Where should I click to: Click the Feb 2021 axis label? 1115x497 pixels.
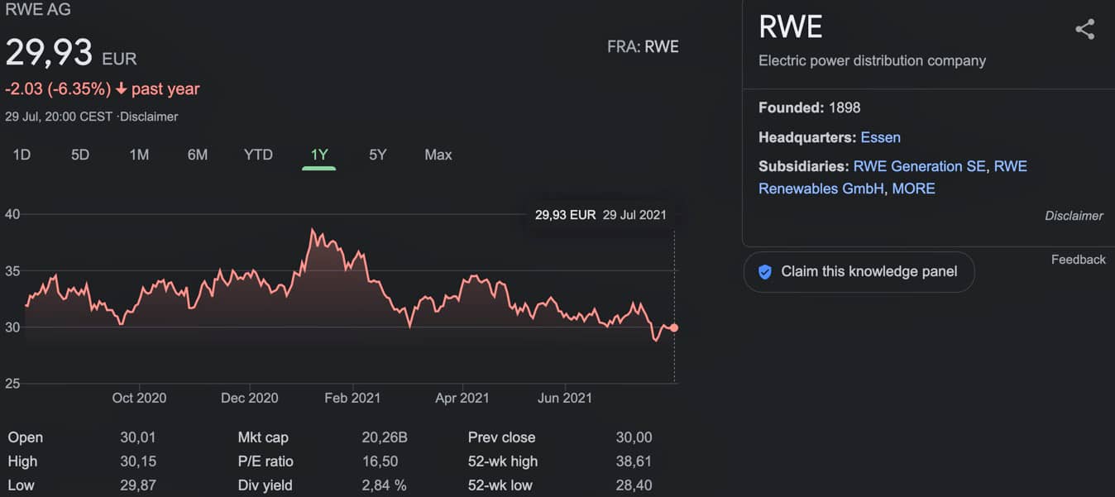[352, 398]
